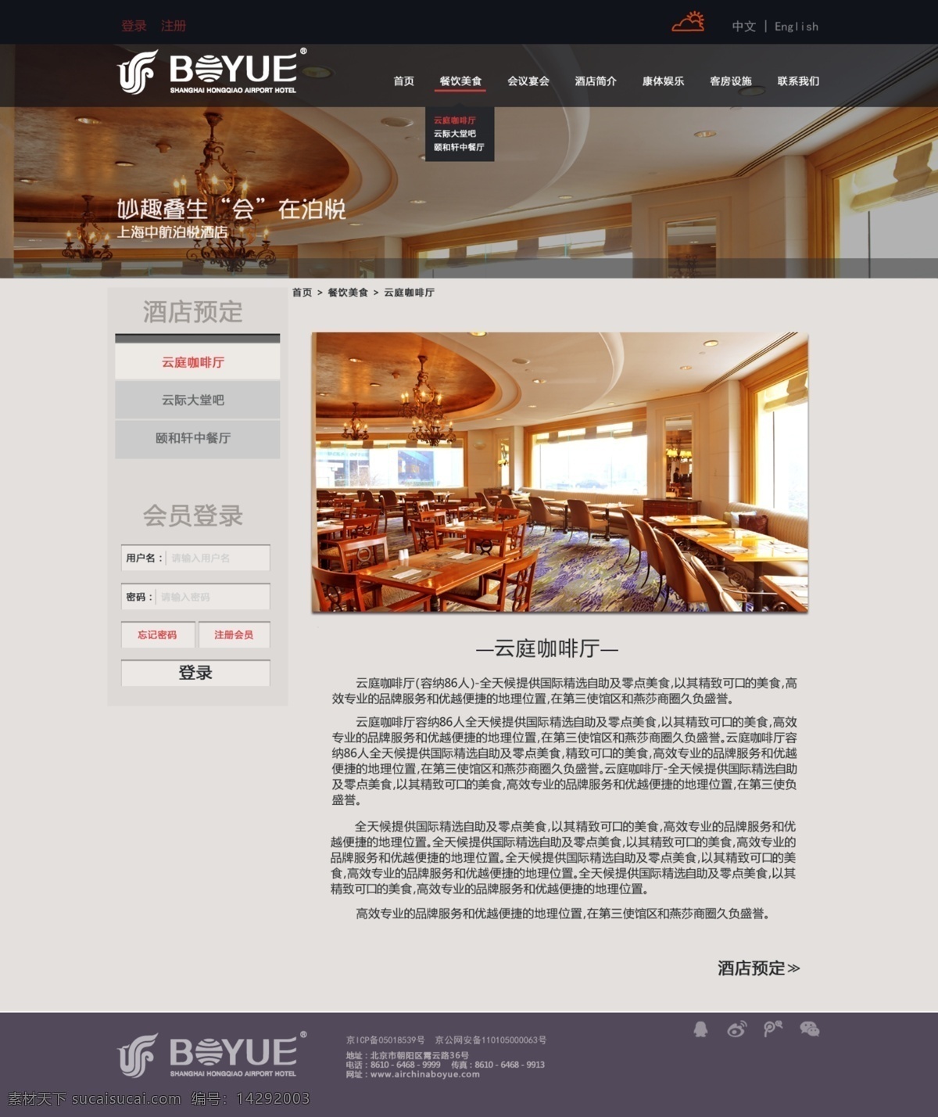Open the Weibo social icon

pos(736,1029)
